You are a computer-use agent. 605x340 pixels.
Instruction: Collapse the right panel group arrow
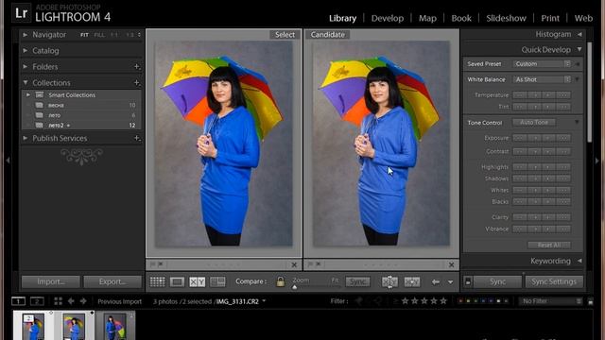(596, 160)
